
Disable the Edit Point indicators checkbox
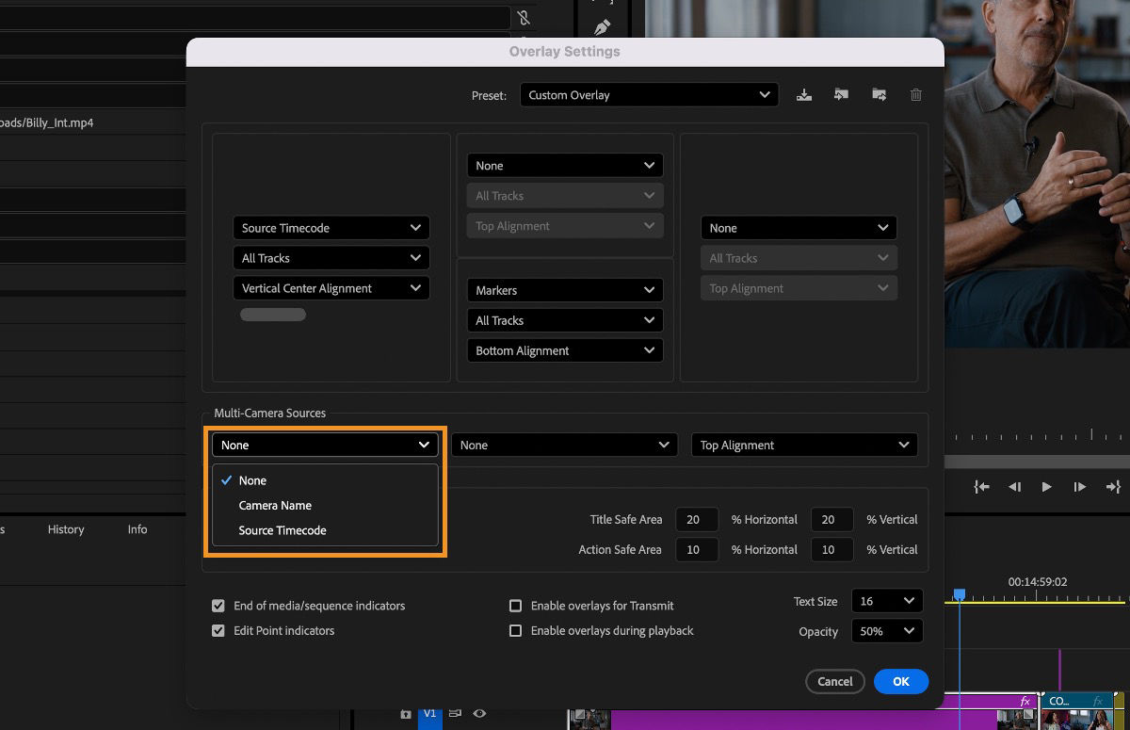pyautogui.click(x=218, y=630)
